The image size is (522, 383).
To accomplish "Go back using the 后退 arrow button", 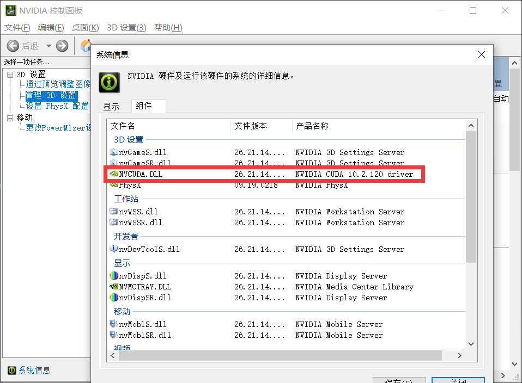I will 13,46.
